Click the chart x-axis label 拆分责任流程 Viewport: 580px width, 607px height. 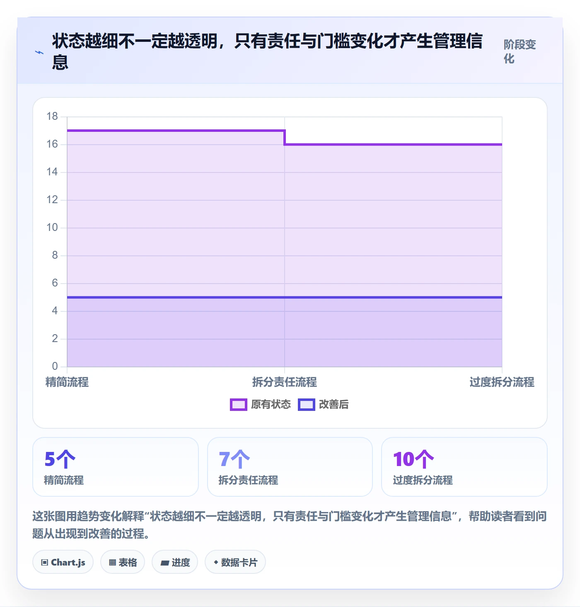tap(285, 382)
